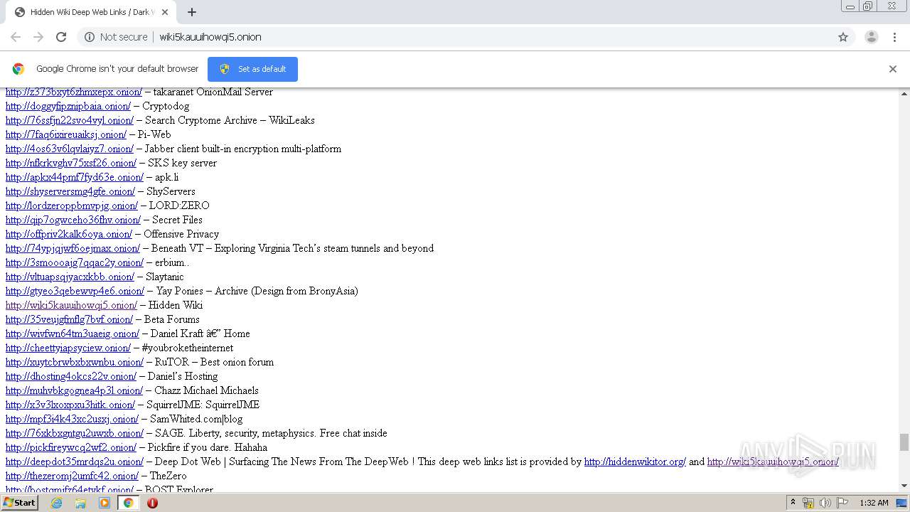Viewport: 910px width, 512px height.
Task: Close the Hidden Wiki tab
Action: 166,12
